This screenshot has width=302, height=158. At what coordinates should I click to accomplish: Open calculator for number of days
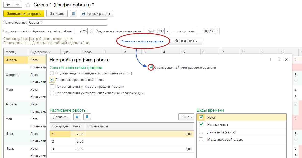coord(217,31)
